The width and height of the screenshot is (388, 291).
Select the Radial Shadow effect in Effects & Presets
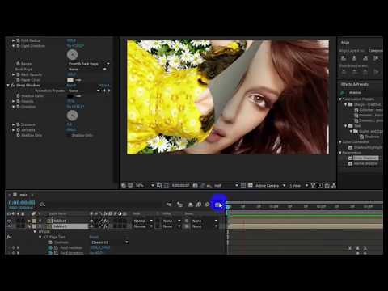366,163
